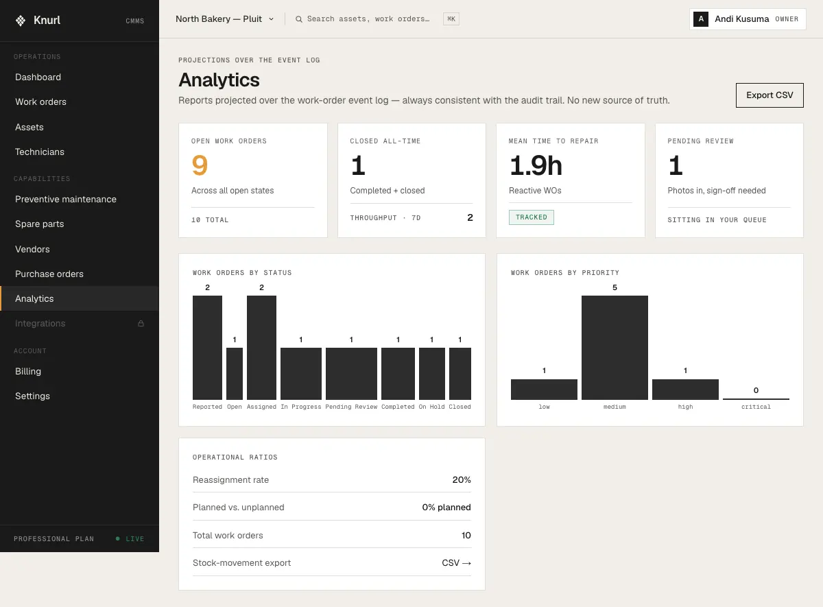
Task: Click the Export CSV button
Action: pyautogui.click(x=770, y=95)
